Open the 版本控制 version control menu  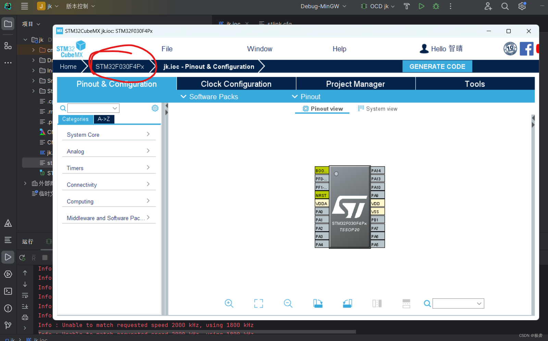click(80, 6)
